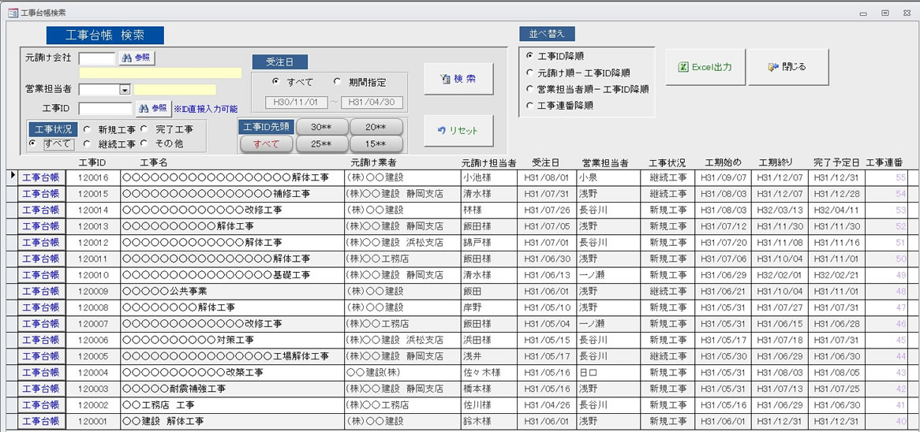Open 工事台帳 link for 工事ID 120009
Image resolution: width=920 pixels, height=432 pixels.
click(40, 291)
